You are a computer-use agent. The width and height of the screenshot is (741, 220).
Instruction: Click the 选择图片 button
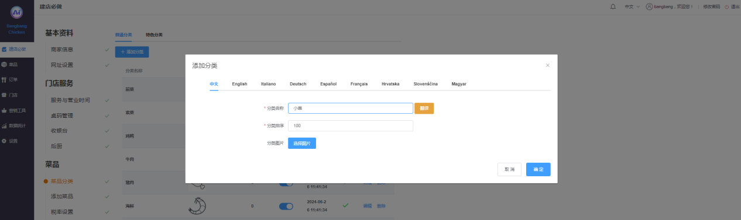point(302,143)
